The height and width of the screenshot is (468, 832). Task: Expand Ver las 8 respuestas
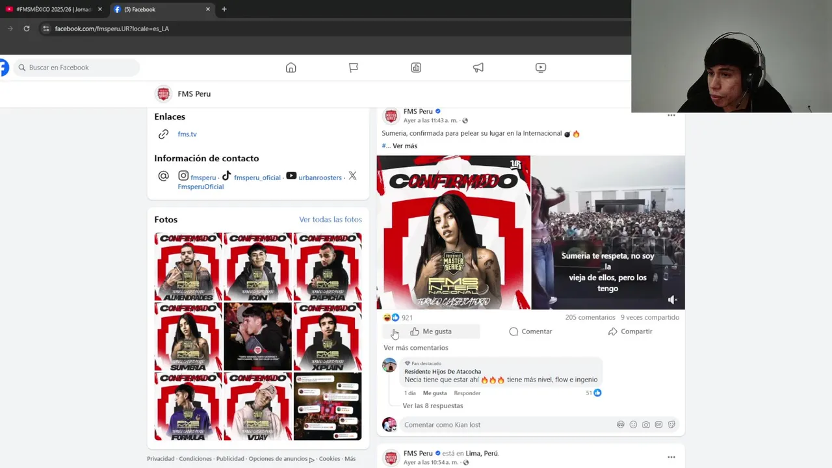[x=433, y=406]
